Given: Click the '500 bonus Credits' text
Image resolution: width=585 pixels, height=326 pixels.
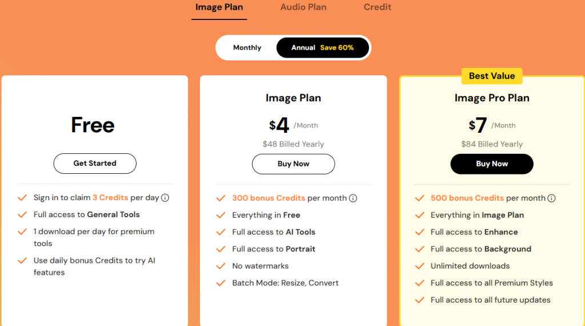Looking at the screenshot, I should pyautogui.click(x=467, y=198).
